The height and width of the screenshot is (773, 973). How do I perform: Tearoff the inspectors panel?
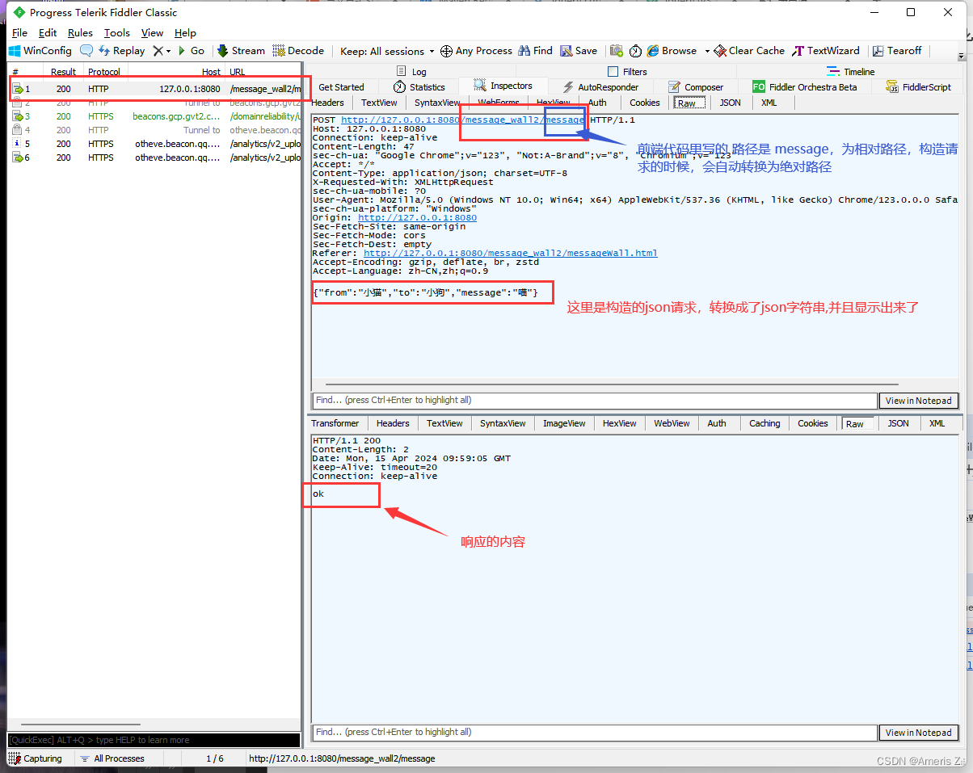click(896, 50)
